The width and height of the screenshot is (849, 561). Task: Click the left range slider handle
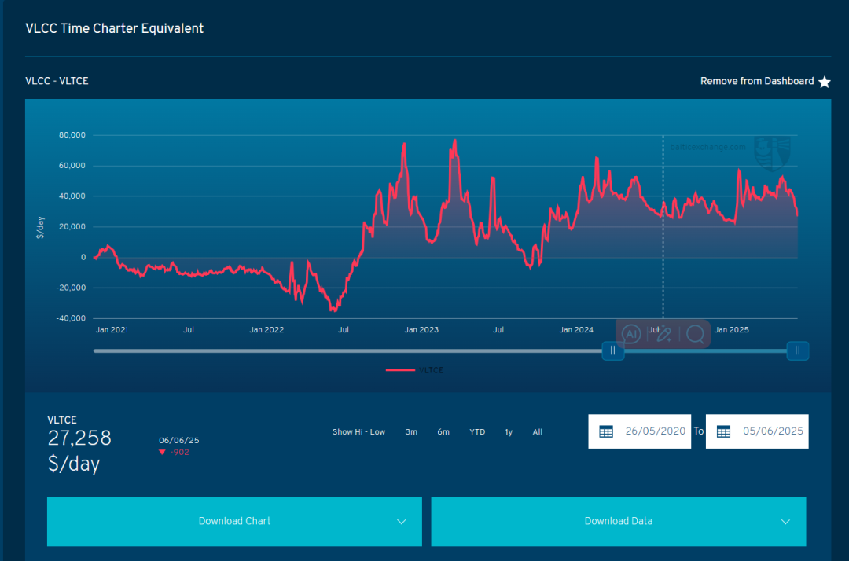coord(613,350)
